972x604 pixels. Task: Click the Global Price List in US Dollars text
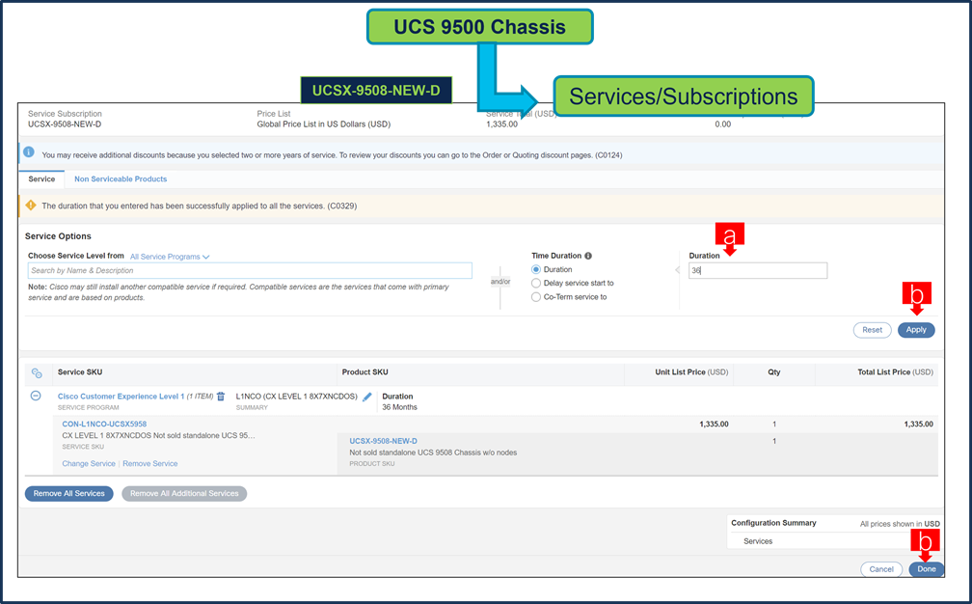(324, 124)
